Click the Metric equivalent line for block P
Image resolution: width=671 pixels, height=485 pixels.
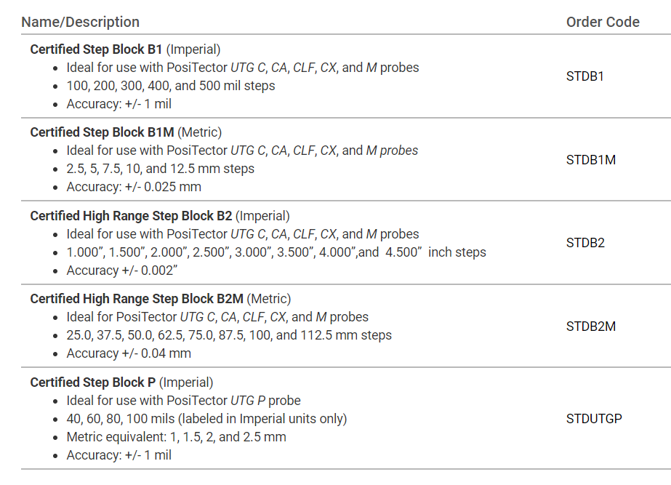coord(176,437)
